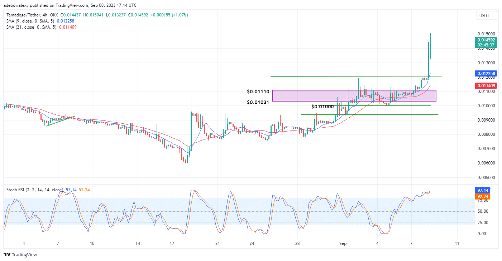502x261 pixels.
Task: Click the blue 0.012258 price axis tag
Action: coord(486,74)
